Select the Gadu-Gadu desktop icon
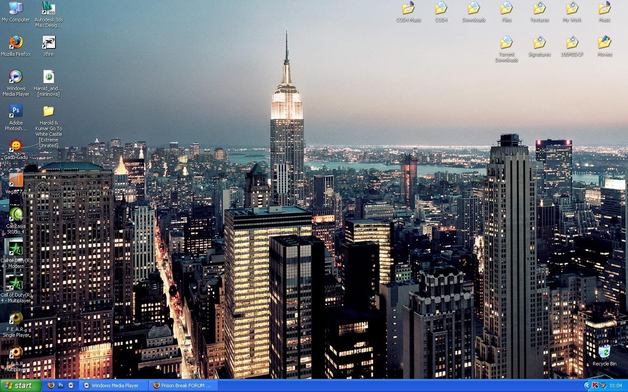Screen dimensions: 628x392 click(x=16, y=146)
